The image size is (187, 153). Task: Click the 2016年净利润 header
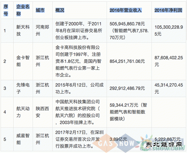(168, 10)
